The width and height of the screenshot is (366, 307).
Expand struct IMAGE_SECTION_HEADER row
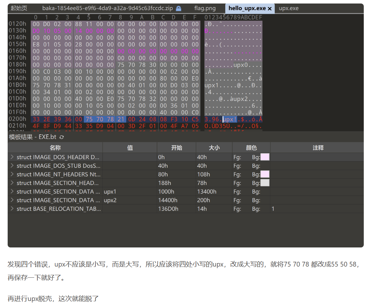point(12,183)
